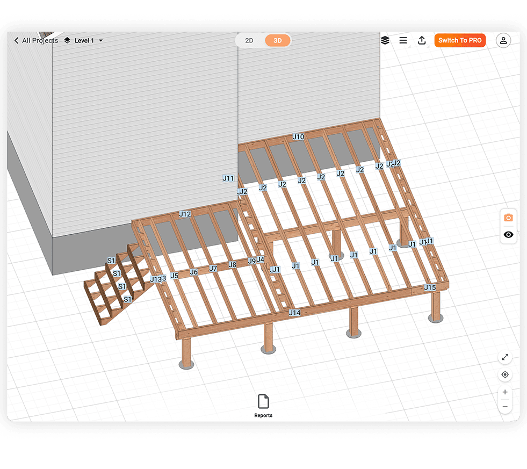Viewport: 527px width, 469px height.
Task: Take a screenshot with the camera icon
Action: click(x=508, y=218)
